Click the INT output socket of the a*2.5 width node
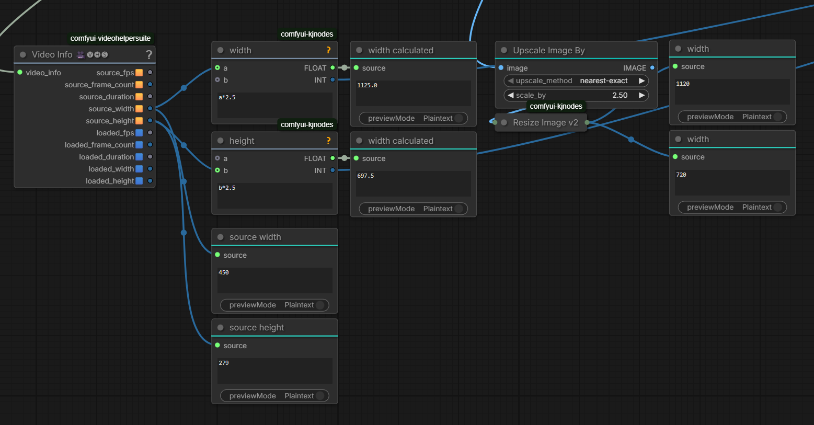 point(333,80)
